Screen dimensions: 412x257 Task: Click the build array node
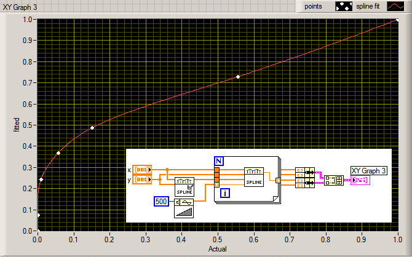[x=334, y=180]
